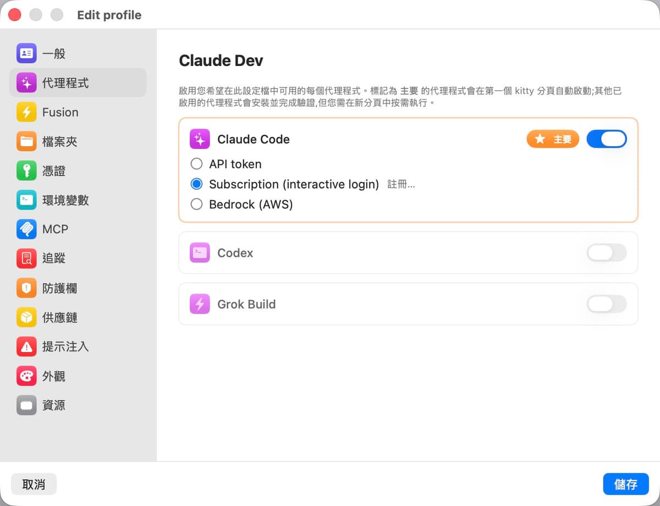Screen dimensions: 660x506
Task: Click the orange 主要 text
Action: point(562,140)
